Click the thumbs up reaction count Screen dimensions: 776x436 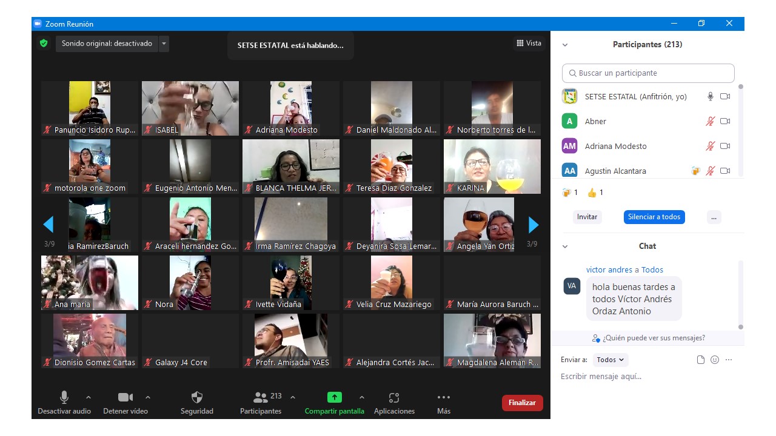pyautogui.click(x=595, y=193)
